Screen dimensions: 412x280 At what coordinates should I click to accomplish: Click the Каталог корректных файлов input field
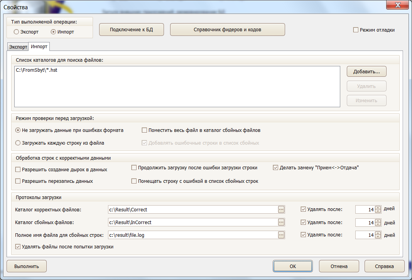point(192,209)
